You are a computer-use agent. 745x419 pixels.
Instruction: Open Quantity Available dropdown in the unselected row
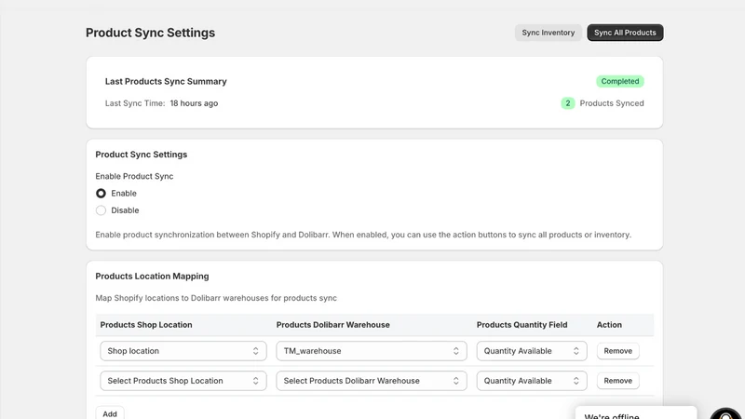tap(532, 381)
